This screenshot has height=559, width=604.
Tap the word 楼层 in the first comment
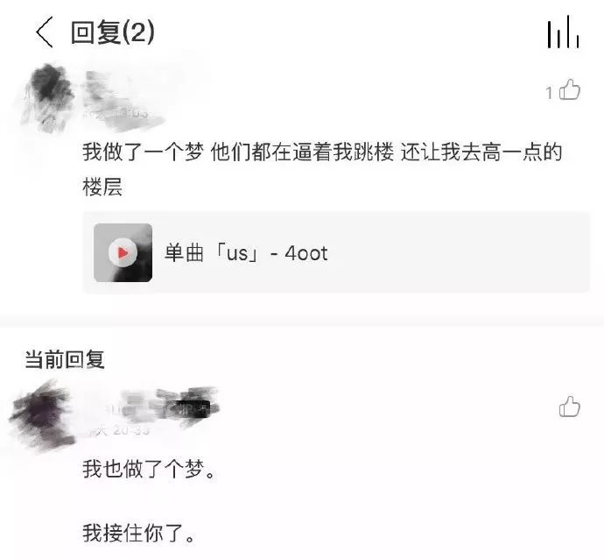102,187
